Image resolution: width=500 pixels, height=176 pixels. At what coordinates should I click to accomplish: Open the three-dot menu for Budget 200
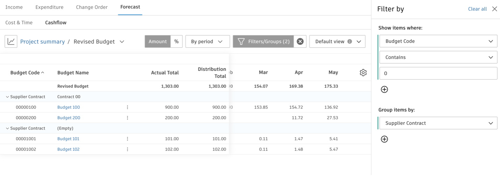[x=127, y=118]
